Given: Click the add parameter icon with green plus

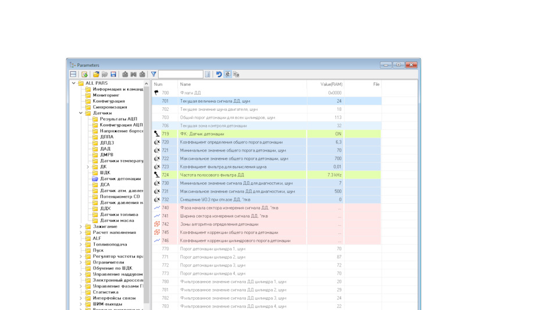Looking at the screenshot, I should point(85,74).
